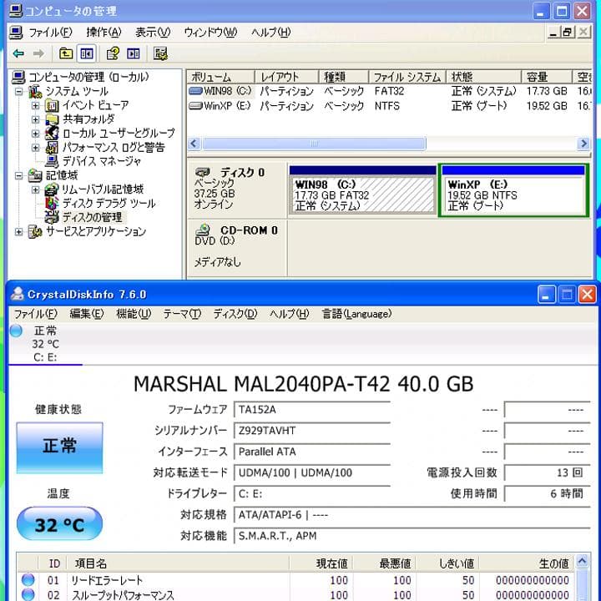Open ヘルプ(H) menu in Computer Management
This screenshot has height=601, width=601.
[x=271, y=33]
